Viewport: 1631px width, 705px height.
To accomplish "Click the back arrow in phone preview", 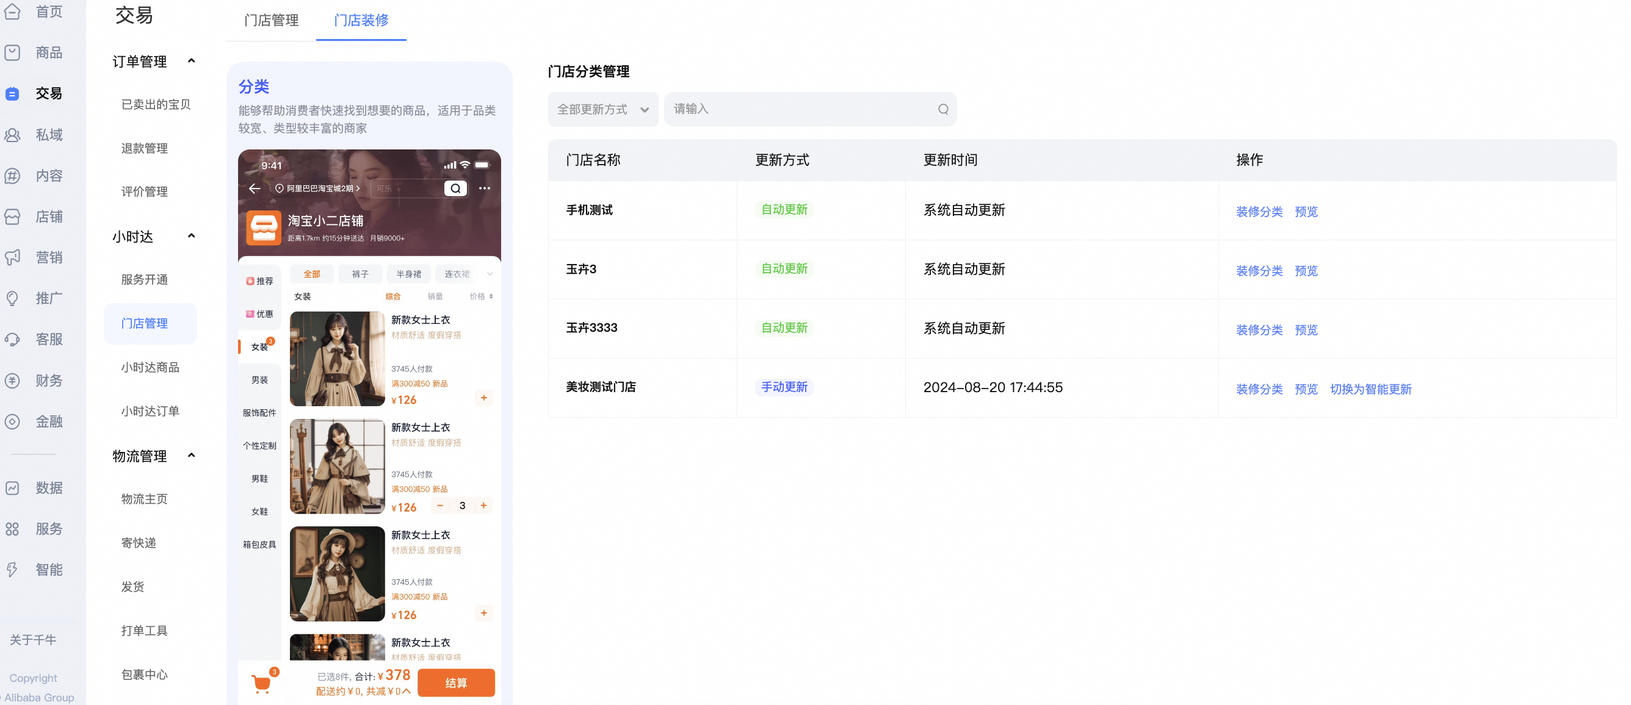I will pyautogui.click(x=255, y=188).
